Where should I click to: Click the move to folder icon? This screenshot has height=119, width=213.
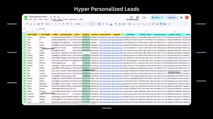coord(55,17)
